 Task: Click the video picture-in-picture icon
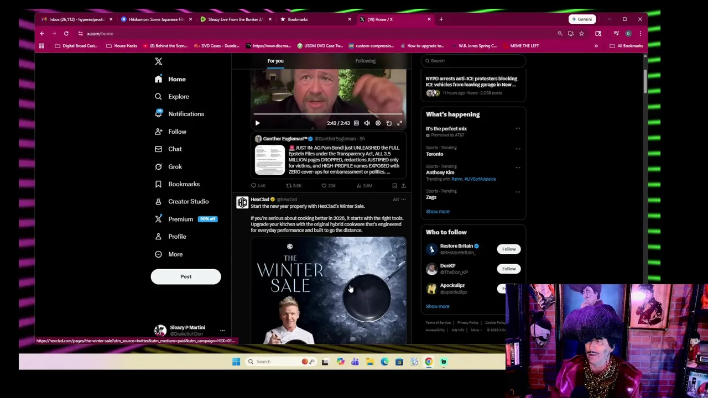click(x=389, y=123)
